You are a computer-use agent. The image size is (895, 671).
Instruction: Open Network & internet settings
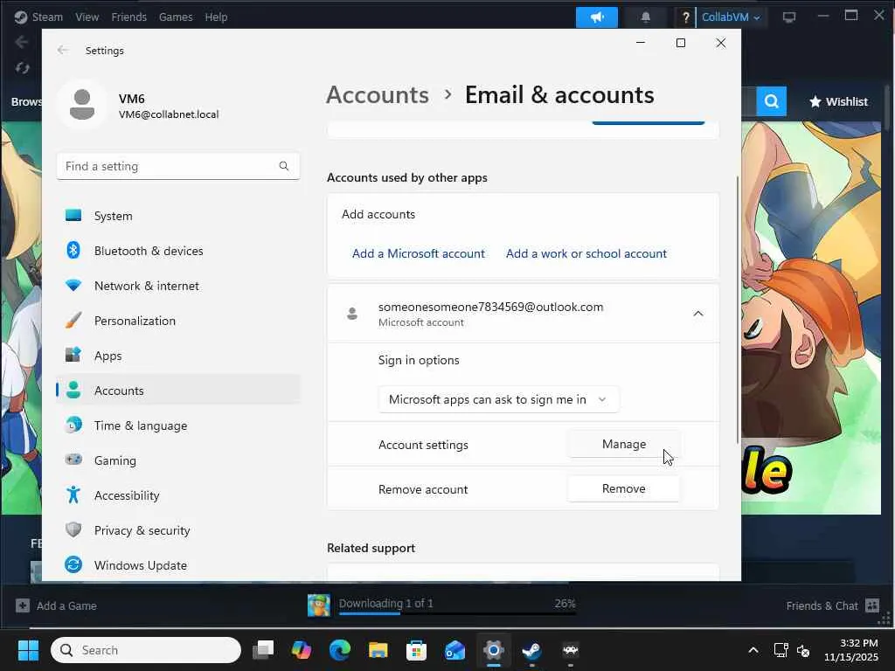click(x=178, y=286)
